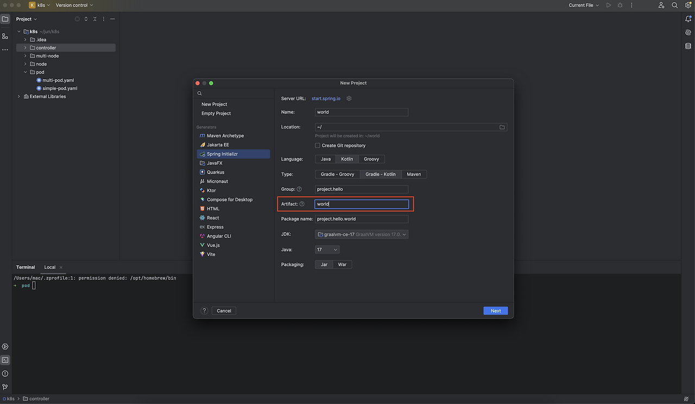Open the Java version 17 dropdown
Screen dimensions: 695x404
click(x=327, y=249)
